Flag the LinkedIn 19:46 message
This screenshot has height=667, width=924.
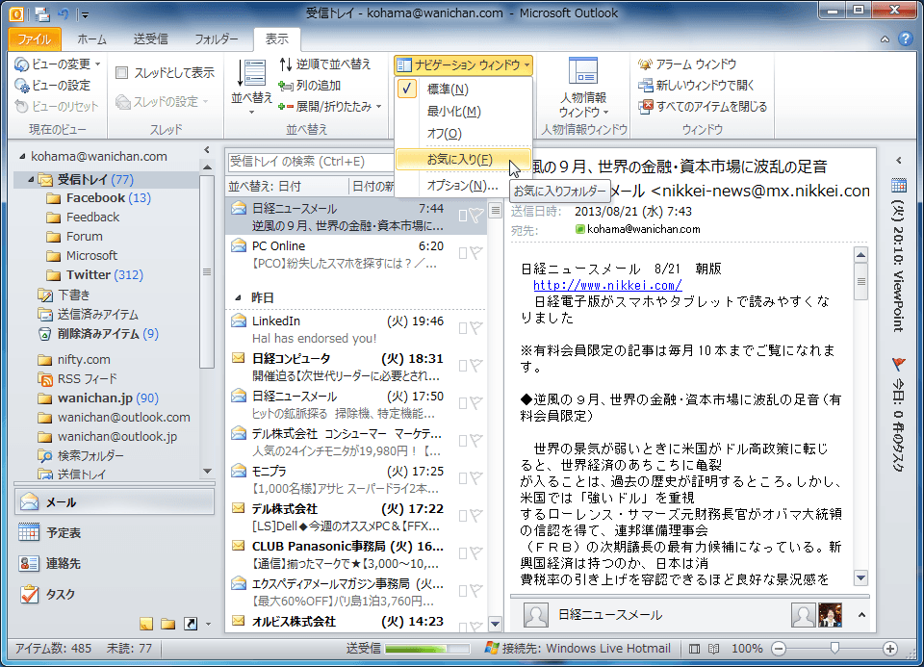[476, 327]
